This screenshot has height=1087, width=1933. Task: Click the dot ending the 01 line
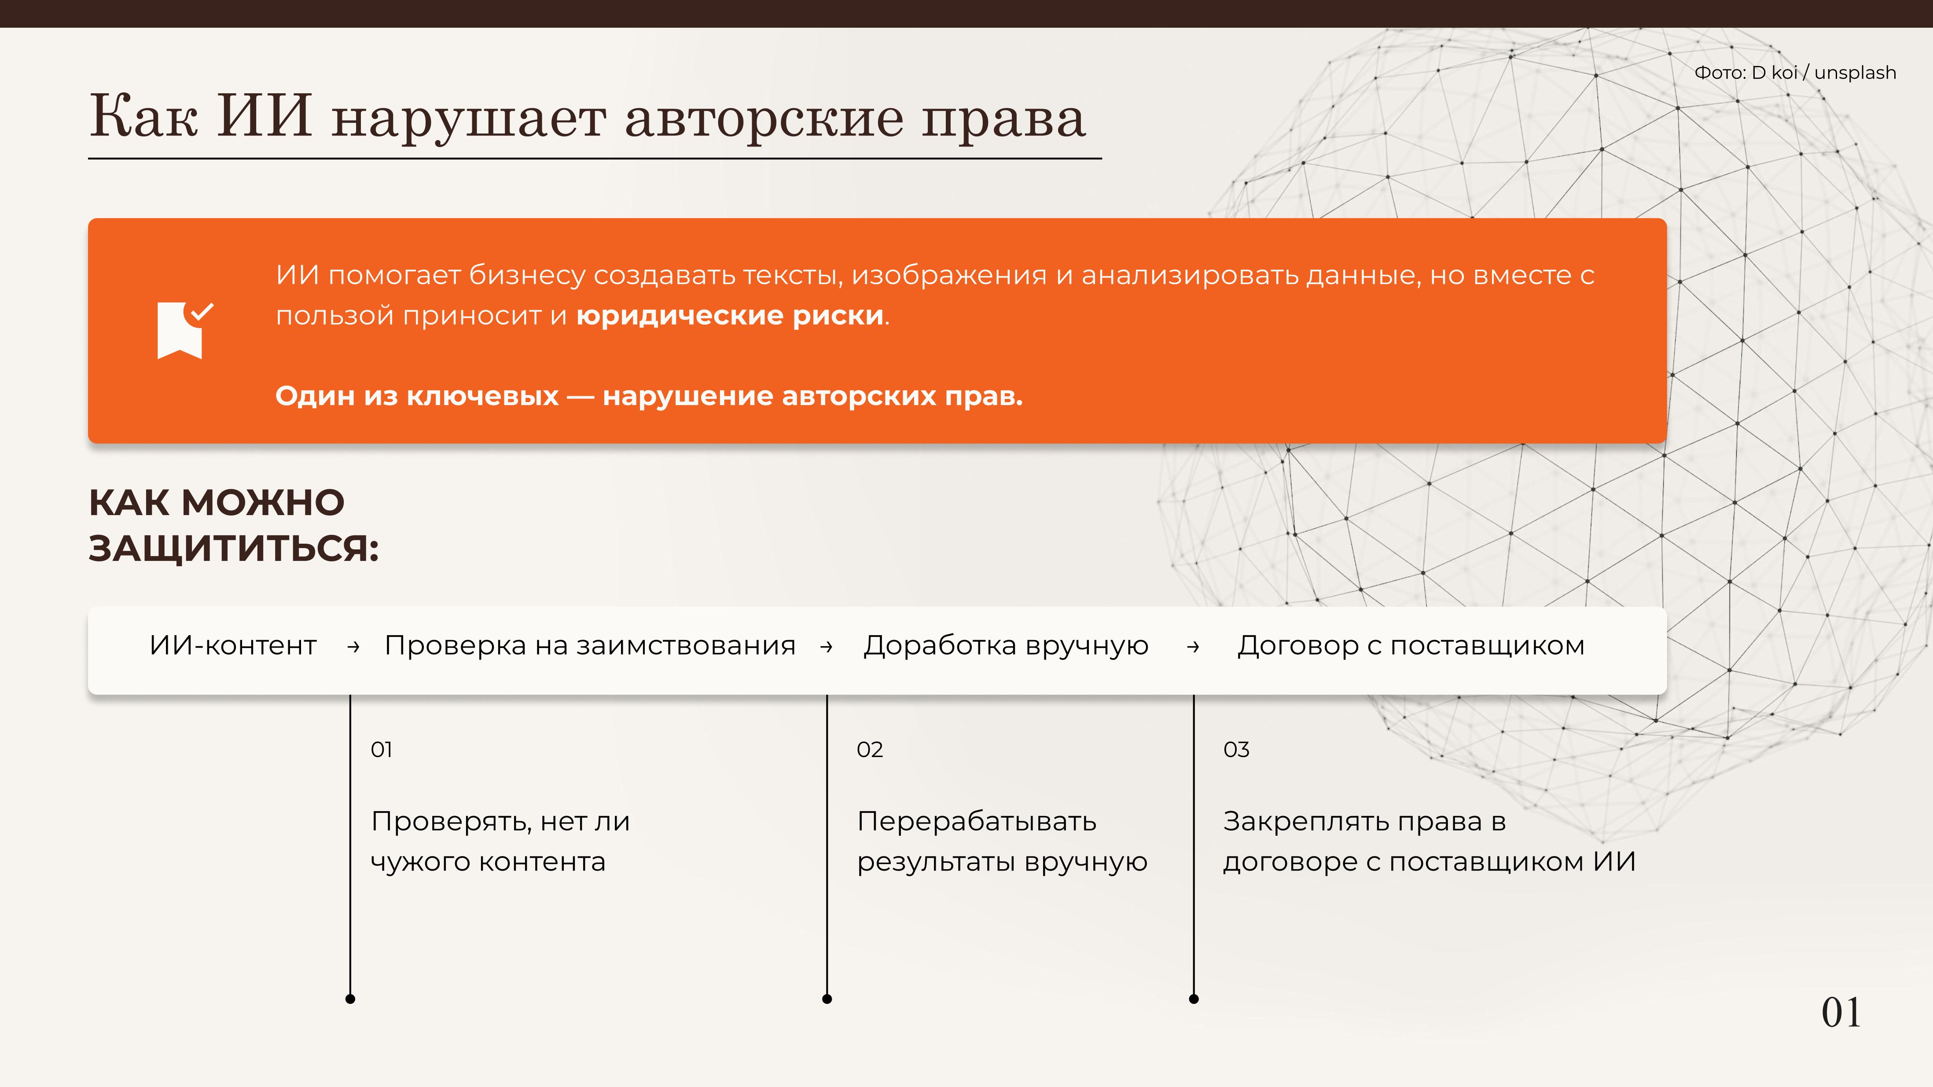tap(350, 999)
